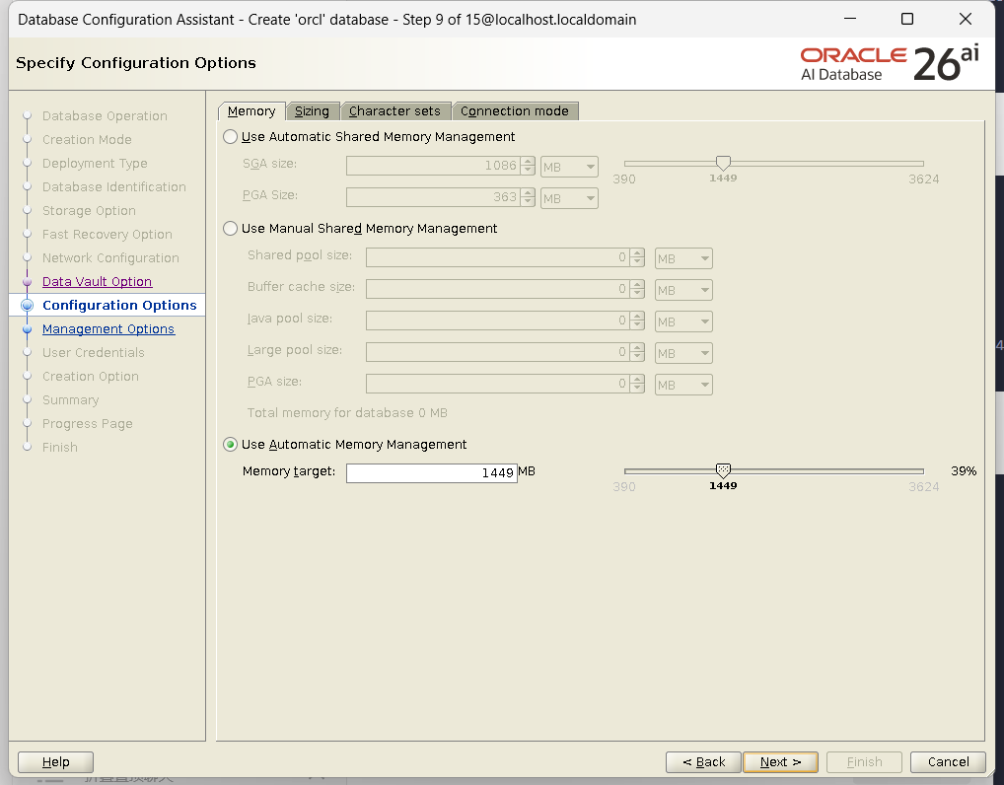Decrease Shared pool size with down arrow

(637, 262)
